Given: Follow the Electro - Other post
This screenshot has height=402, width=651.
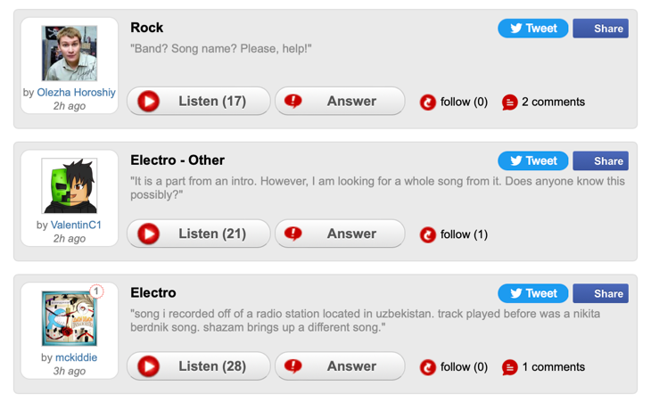Looking at the screenshot, I should 428,235.
